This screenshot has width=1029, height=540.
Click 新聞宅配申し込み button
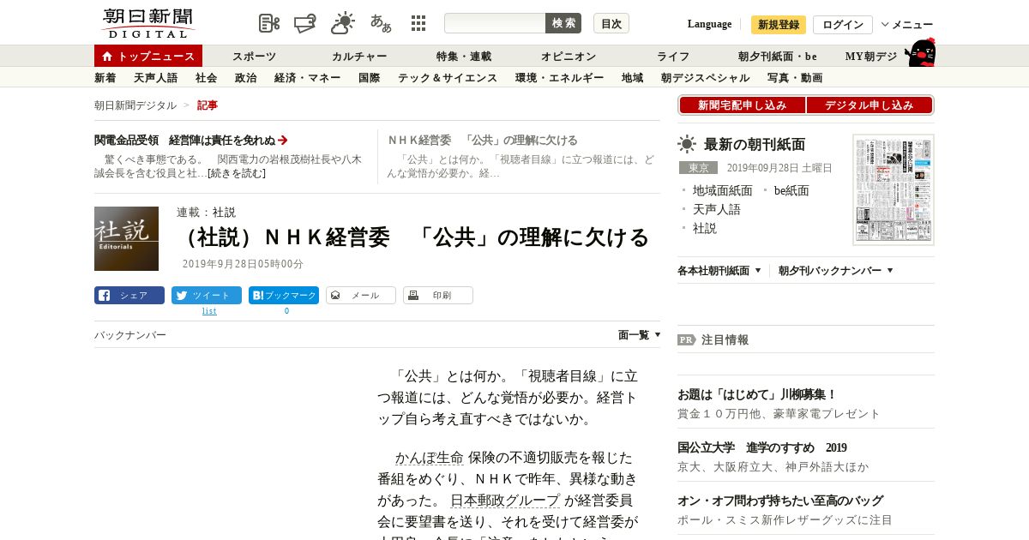click(743, 105)
